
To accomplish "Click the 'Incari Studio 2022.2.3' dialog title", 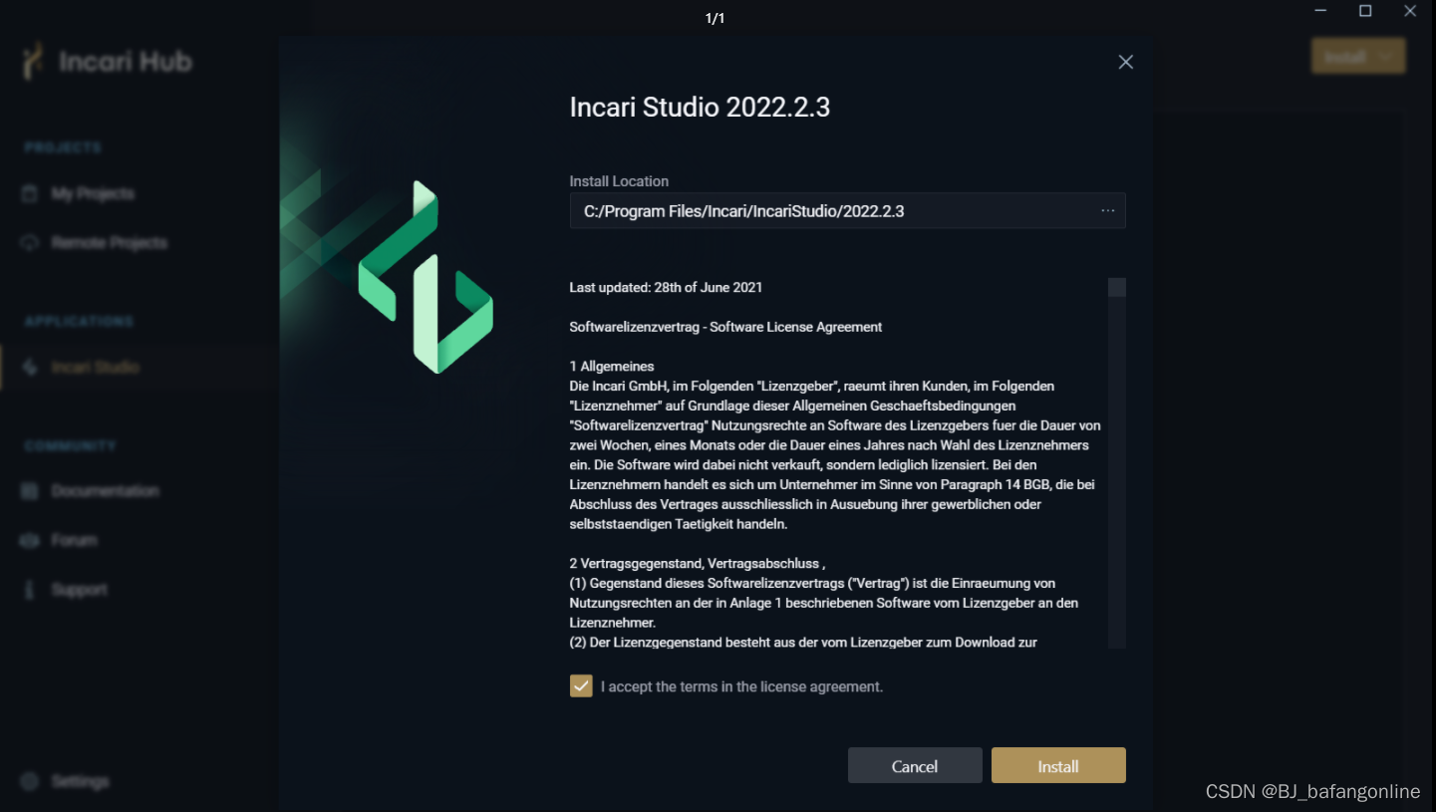I will 700,108.
